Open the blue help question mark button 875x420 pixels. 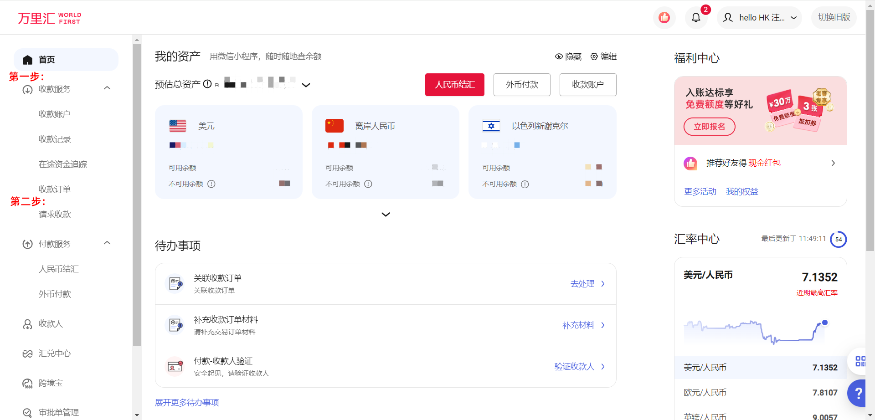[859, 393]
